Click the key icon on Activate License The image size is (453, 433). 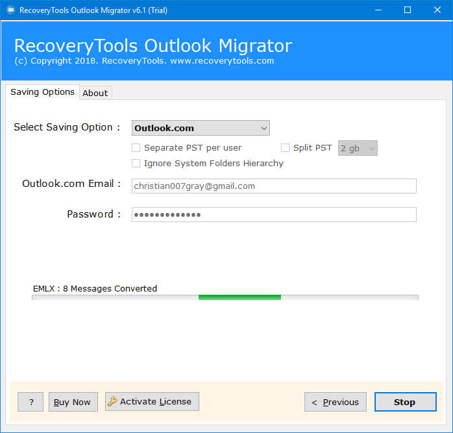coord(112,401)
